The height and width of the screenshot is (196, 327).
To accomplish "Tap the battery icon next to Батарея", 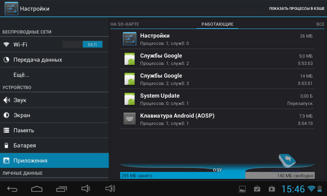I will pos(7,145).
